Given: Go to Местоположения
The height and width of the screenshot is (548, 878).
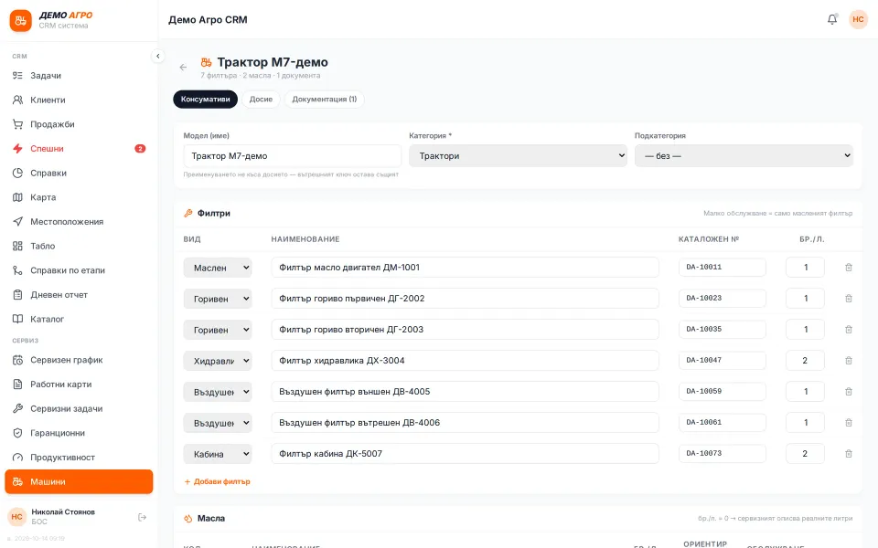Looking at the screenshot, I should [79, 221].
